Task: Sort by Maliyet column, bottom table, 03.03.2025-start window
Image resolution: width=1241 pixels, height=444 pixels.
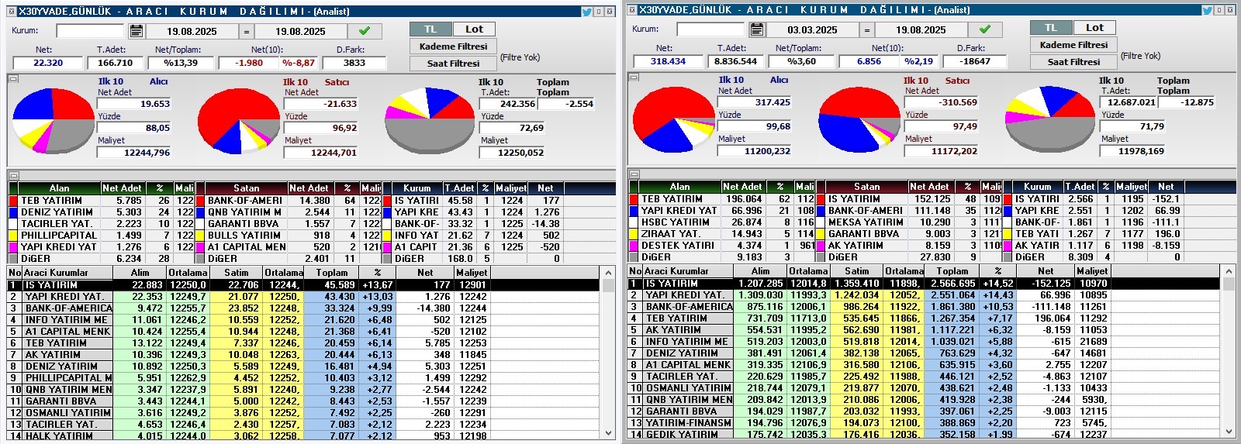Action: (x=1092, y=271)
